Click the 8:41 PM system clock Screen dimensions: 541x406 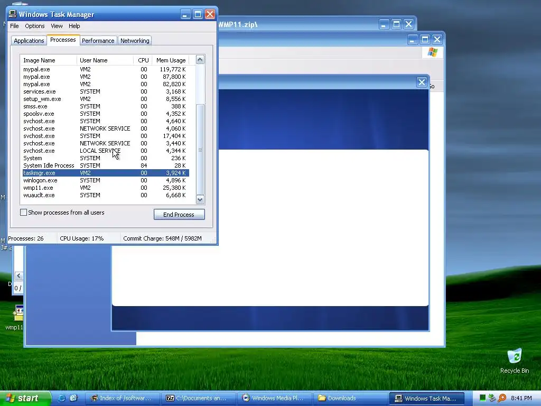click(521, 398)
